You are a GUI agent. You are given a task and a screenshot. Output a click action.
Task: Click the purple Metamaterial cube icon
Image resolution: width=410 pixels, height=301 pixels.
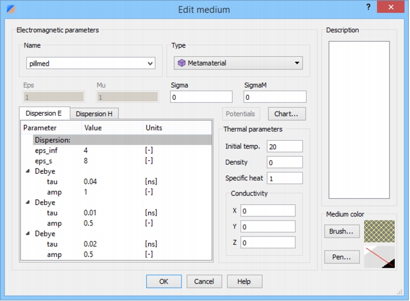click(182, 63)
